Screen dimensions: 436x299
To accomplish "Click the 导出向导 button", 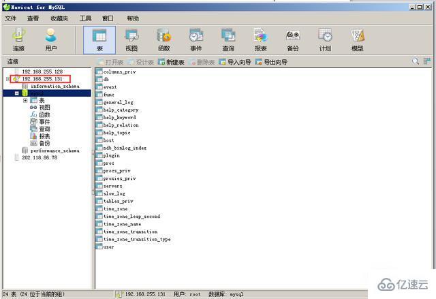I will coord(271,62).
